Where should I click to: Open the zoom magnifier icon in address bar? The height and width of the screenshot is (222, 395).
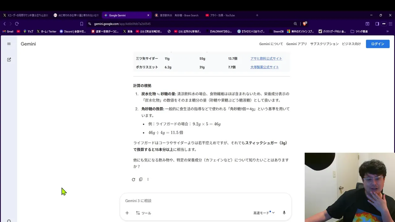point(295,24)
